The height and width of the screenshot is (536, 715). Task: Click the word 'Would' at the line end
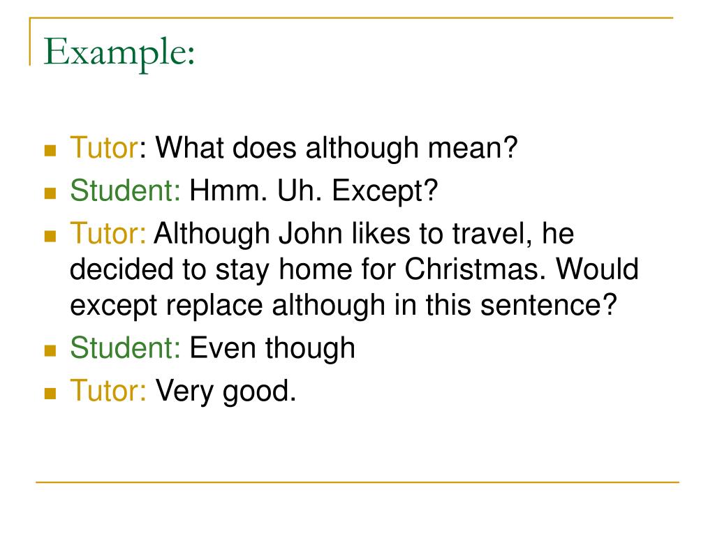[598, 269]
